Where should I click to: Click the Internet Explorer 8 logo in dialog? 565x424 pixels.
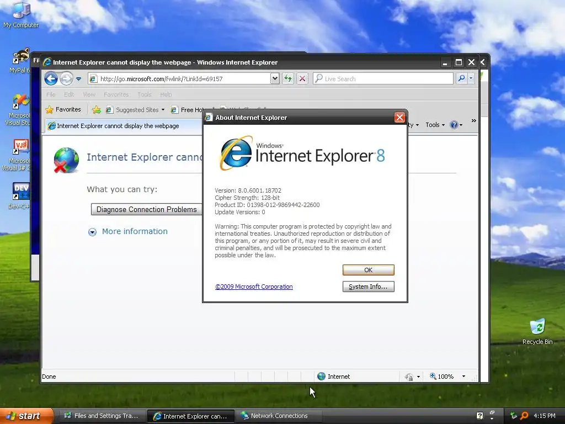tap(302, 153)
